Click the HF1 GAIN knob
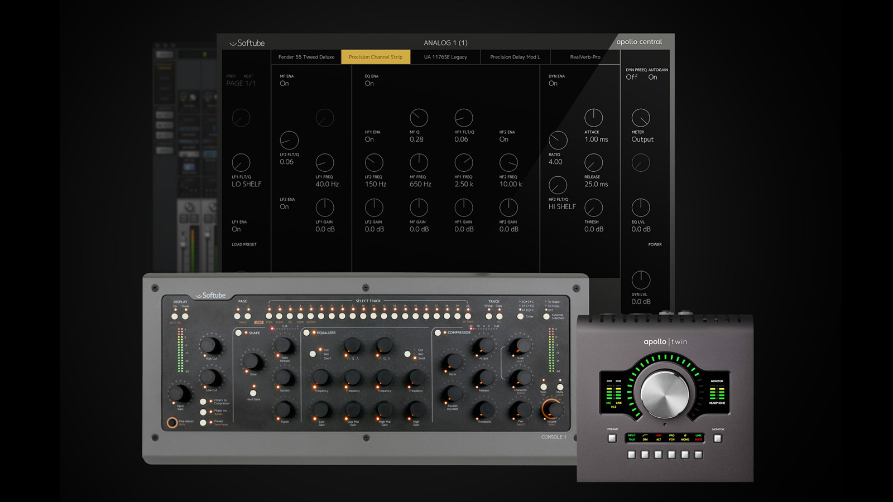 pyautogui.click(x=464, y=207)
